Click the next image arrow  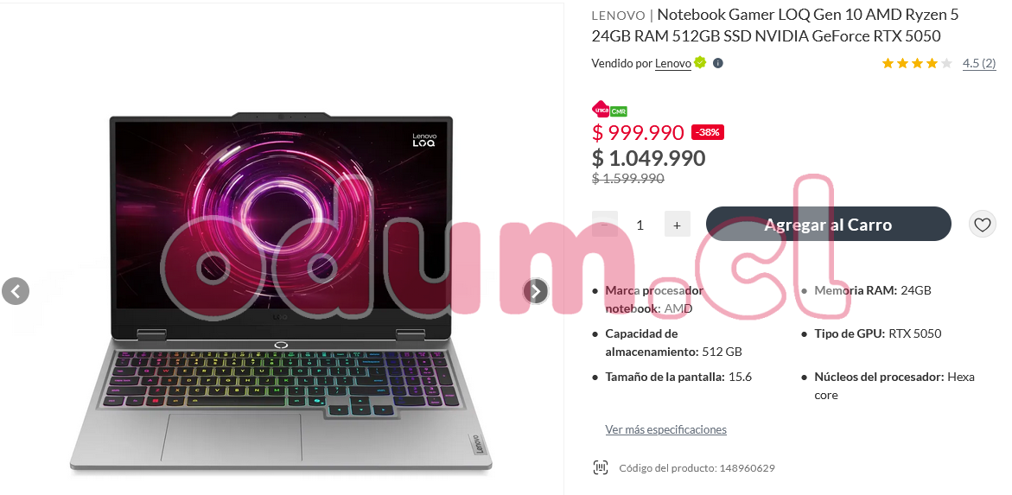point(536,291)
